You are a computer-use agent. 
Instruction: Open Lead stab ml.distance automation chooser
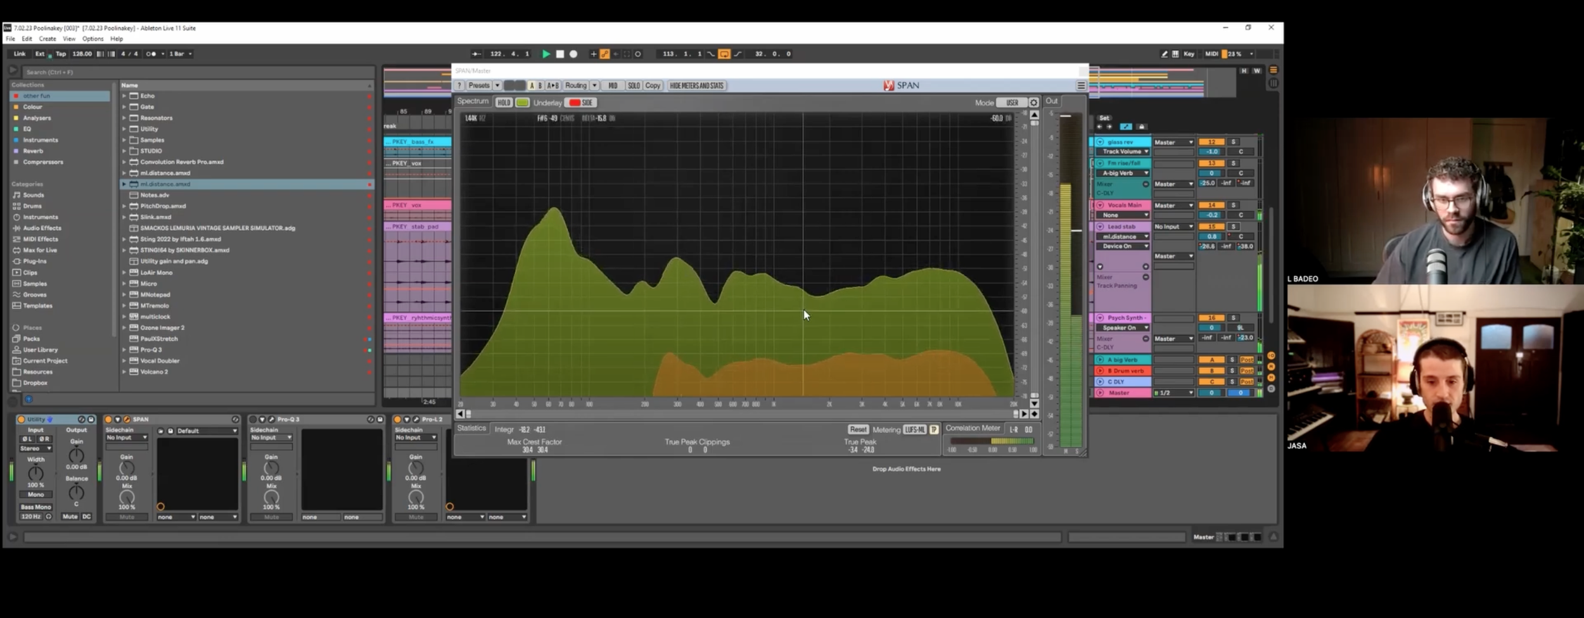point(1123,236)
